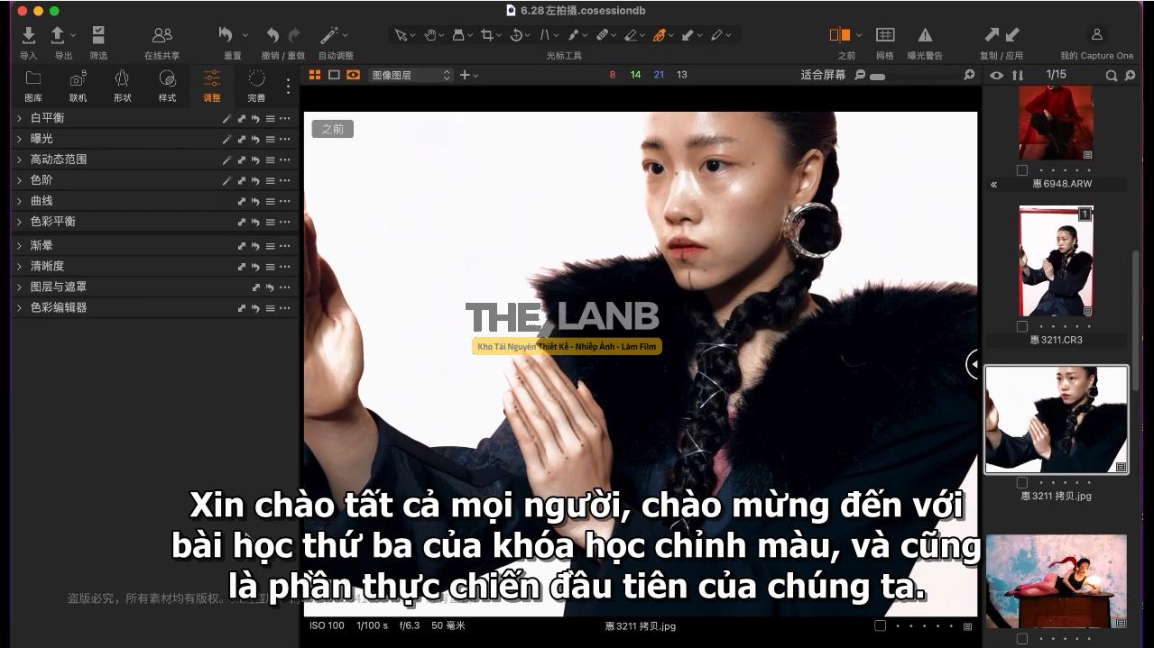Select the Pan hand cursor tool
Image resolution: width=1154 pixels, height=648 pixels.
(x=430, y=35)
